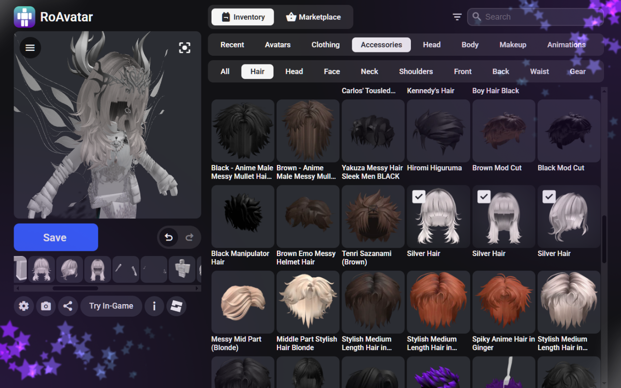Select the Waist subcategory
This screenshot has width=621, height=388.
(539, 71)
